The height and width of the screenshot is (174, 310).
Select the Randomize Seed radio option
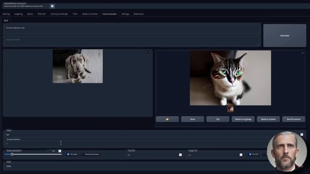coord(91,154)
